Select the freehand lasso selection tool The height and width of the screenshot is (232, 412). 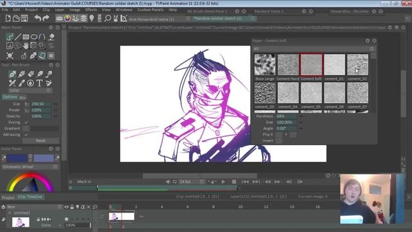17,46
